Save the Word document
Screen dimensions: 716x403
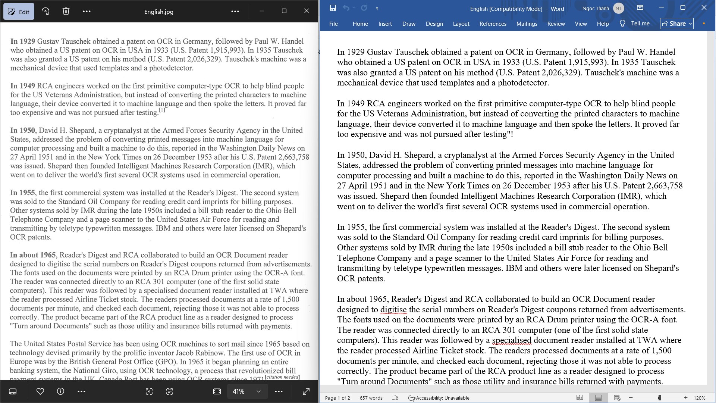(333, 8)
